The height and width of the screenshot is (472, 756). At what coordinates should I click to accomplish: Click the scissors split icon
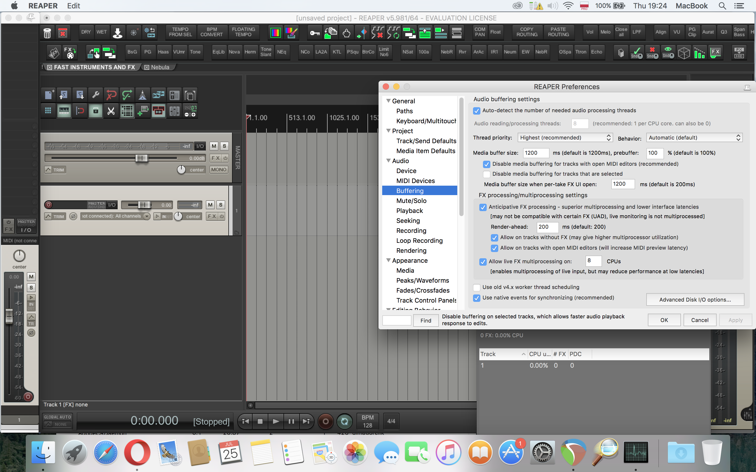point(111,111)
